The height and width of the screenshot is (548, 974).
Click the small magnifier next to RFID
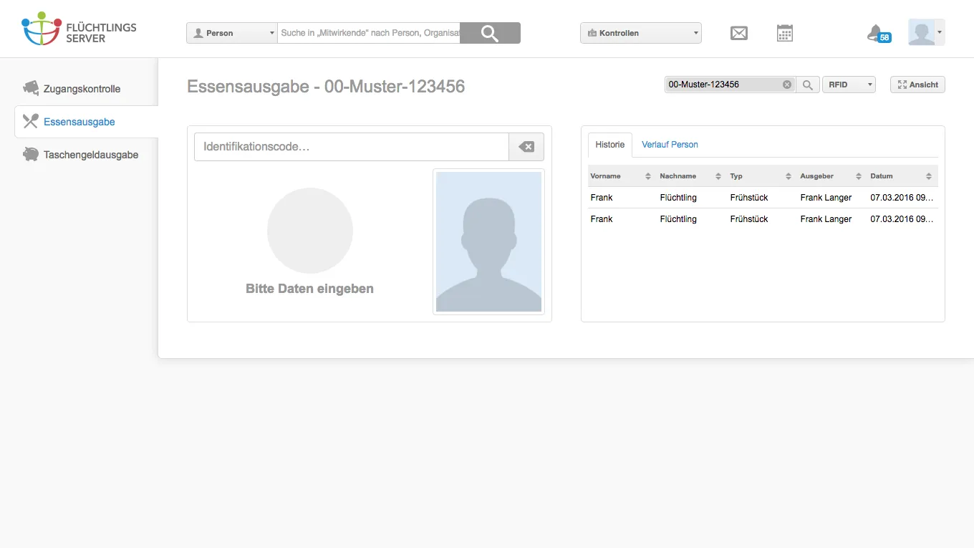coord(808,85)
